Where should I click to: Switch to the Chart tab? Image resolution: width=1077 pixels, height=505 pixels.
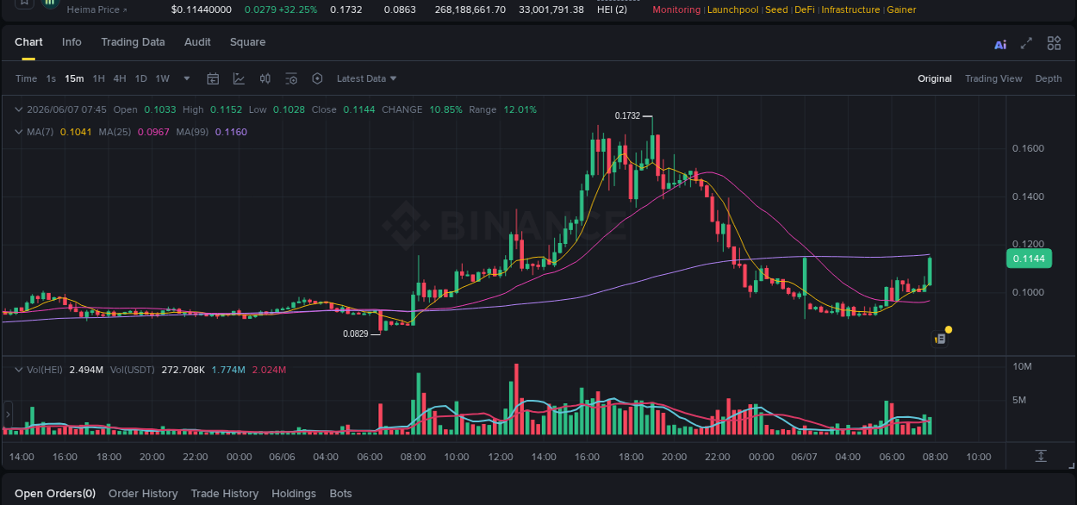[x=28, y=42]
